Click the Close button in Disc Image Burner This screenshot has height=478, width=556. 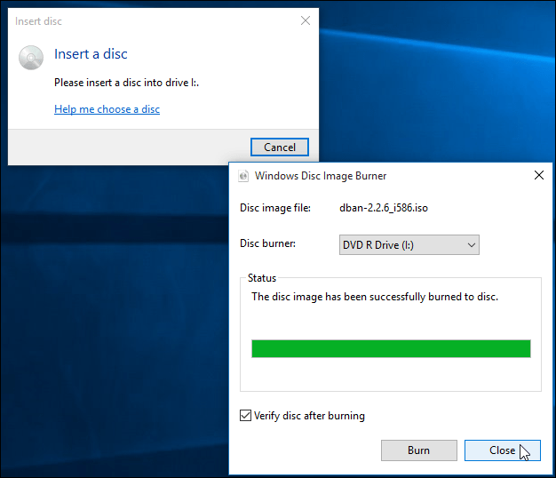[503, 450]
